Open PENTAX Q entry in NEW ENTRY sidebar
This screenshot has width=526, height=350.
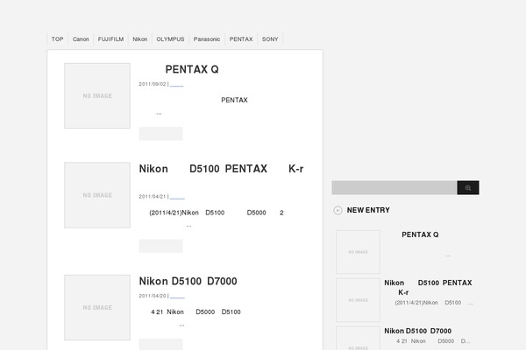[x=420, y=234]
